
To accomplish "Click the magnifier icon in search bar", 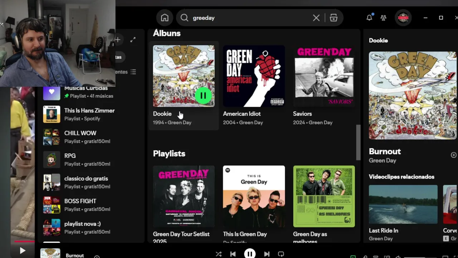I will pos(184,18).
